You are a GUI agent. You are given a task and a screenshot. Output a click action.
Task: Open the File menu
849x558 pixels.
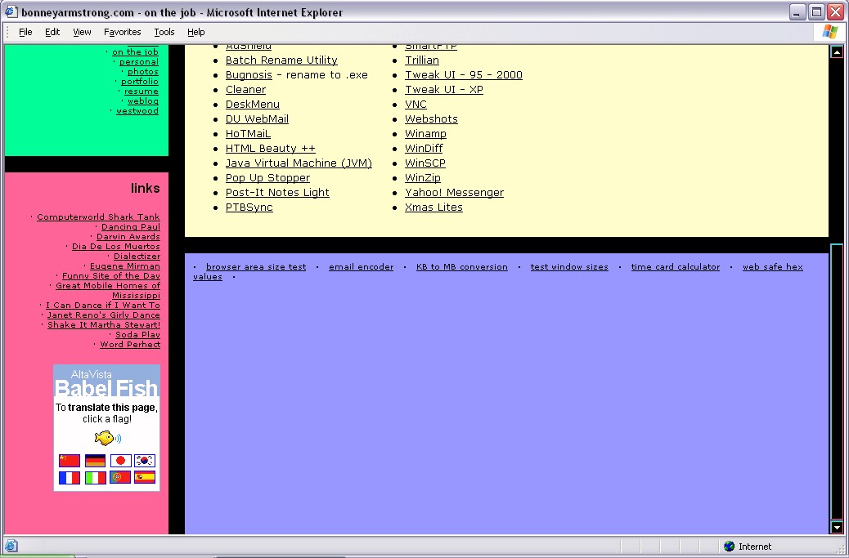(25, 32)
